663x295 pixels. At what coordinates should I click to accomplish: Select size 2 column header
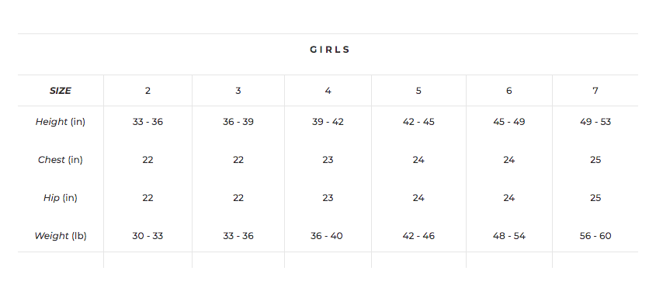coord(148,91)
